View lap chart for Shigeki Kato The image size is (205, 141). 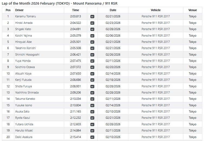tap(92, 29)
